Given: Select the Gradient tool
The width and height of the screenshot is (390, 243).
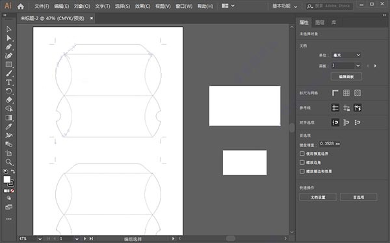Looking at the screenshot, I should point(8,118).
